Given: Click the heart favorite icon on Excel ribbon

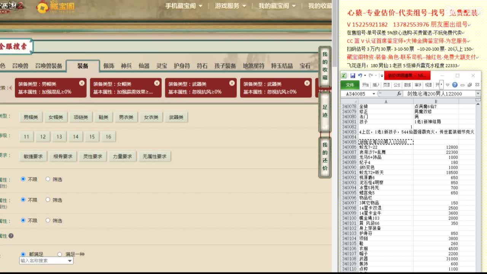Looking at the screenshot, I should point(447,84).
